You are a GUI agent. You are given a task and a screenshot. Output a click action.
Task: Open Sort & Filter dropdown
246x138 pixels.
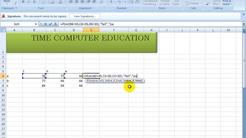(216, 3)
